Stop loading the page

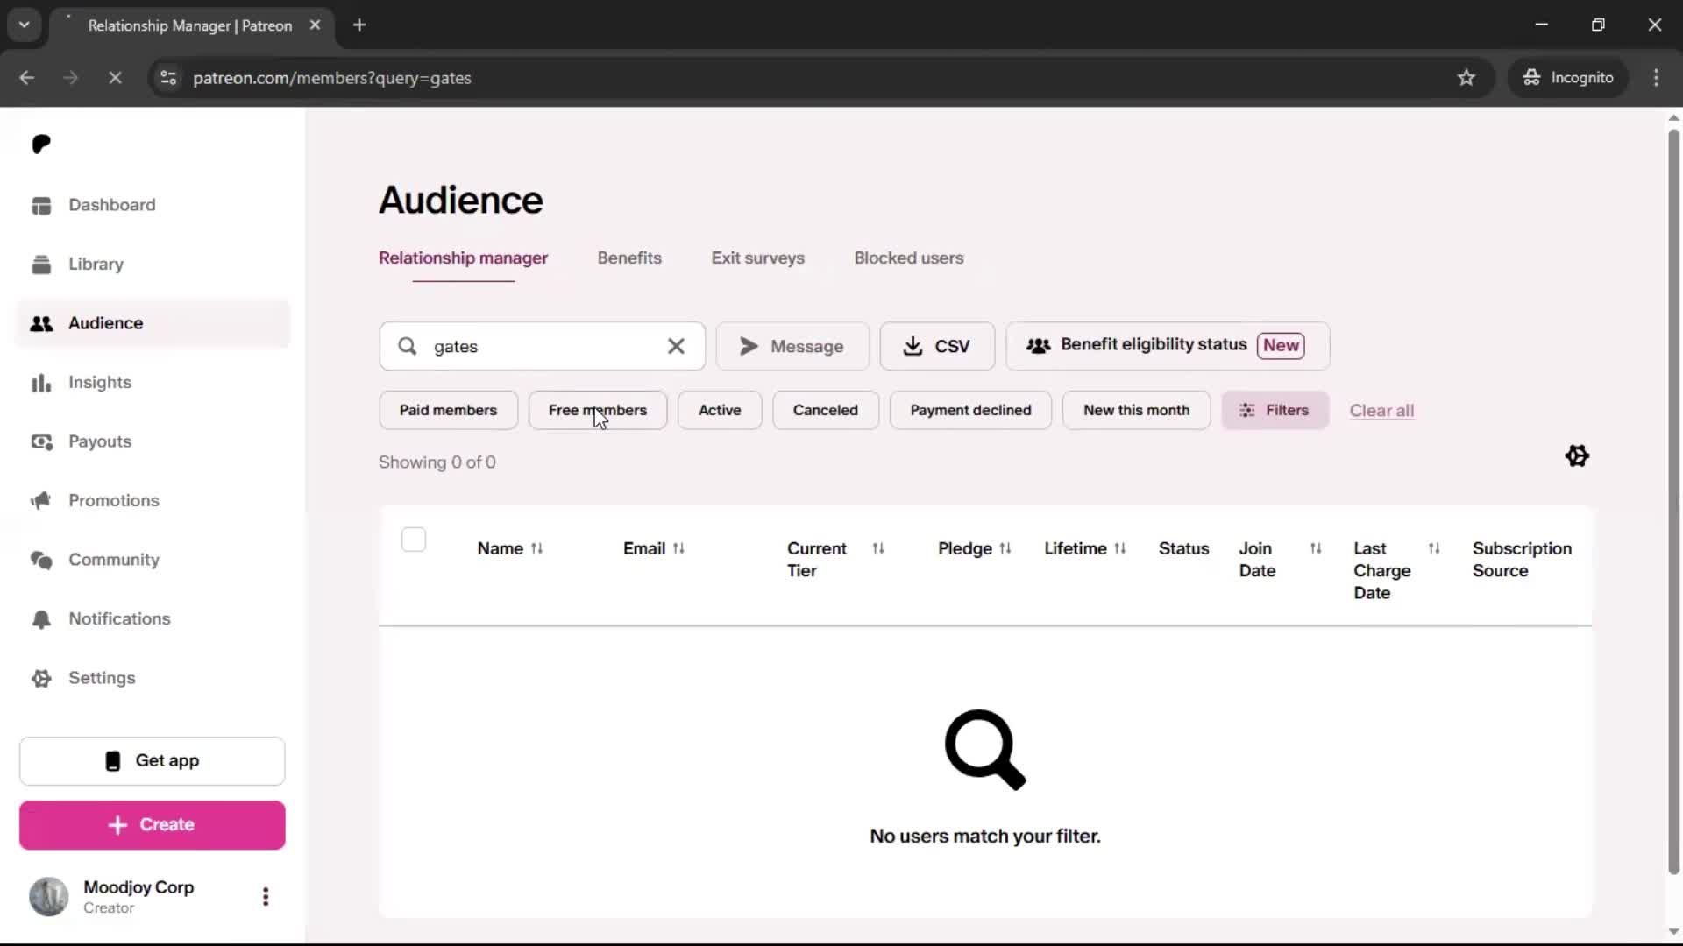(x=115, y=78)
